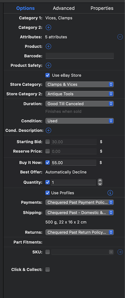The height and width of the screenshot is (298, 125).
Task: Click the 5 attributes text
Action: pyautogui.click(x=56, y=37)
